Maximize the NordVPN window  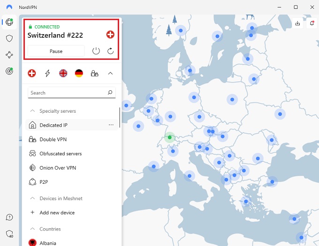pos(296,7)
